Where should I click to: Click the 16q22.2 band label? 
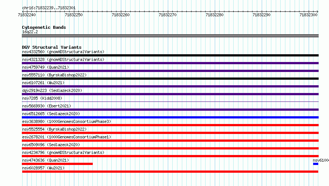30,32
